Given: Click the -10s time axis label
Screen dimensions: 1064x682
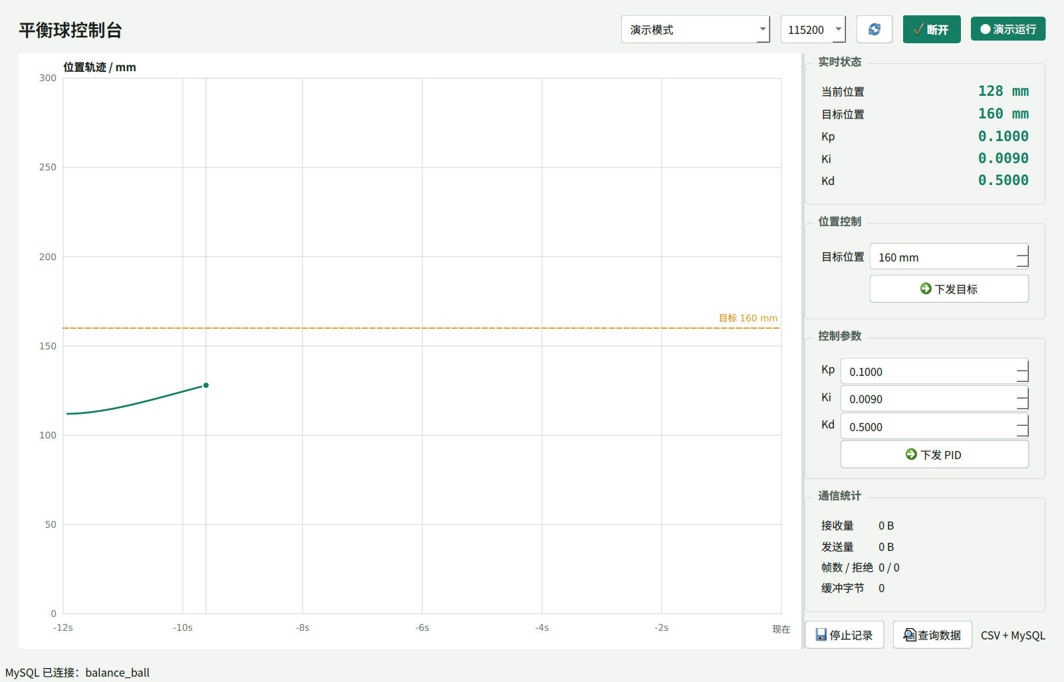Looking at the screenshot, I should (x=183, y=627).
